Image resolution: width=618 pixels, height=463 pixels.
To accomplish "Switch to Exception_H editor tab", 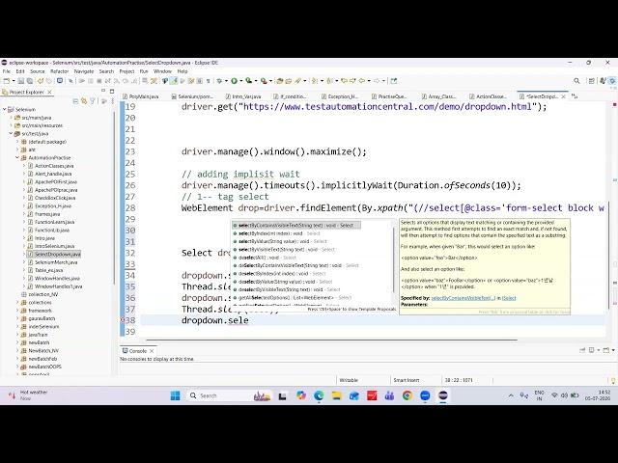I will click(340, 96).
